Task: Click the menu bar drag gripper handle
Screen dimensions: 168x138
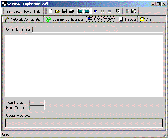Action: [3, 11]
